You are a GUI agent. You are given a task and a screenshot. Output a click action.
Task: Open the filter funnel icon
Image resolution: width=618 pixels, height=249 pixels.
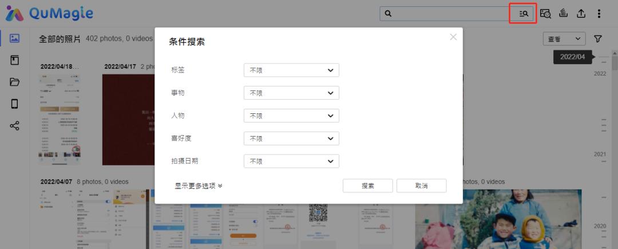pos(598,38)
